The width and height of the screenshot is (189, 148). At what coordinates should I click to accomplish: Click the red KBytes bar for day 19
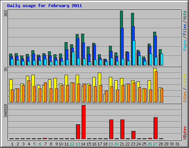[x=111, y=129]
